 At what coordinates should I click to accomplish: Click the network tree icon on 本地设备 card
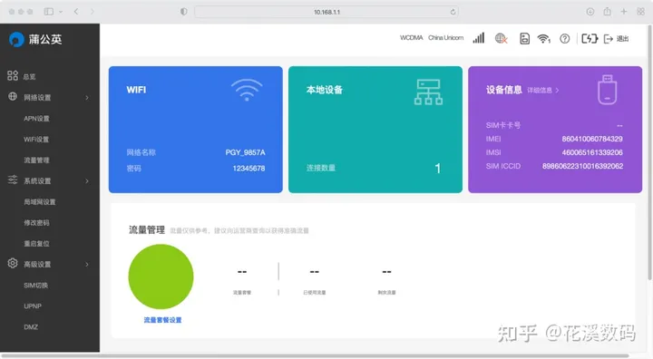point(428,92)
